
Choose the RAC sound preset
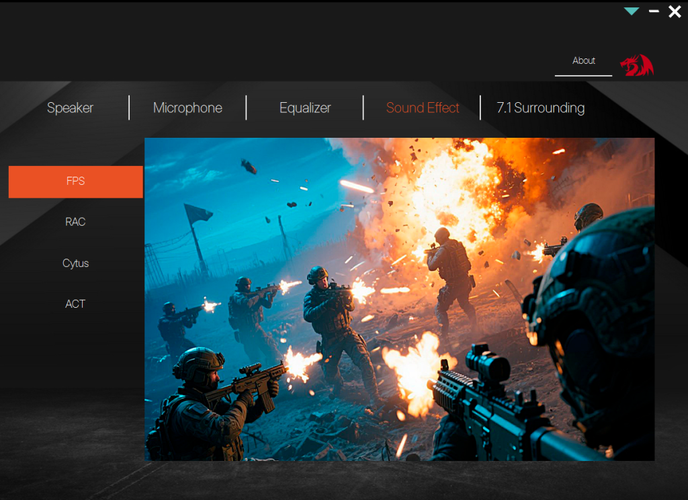click(x=75, y=222)
